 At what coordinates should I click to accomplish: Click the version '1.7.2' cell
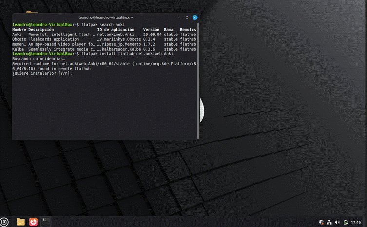[x=149, y=44]
